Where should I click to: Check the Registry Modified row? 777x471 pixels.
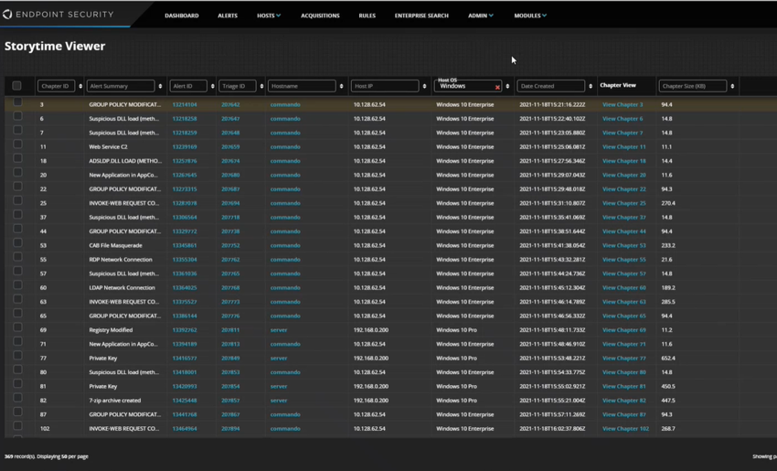[x=17, y=327]
